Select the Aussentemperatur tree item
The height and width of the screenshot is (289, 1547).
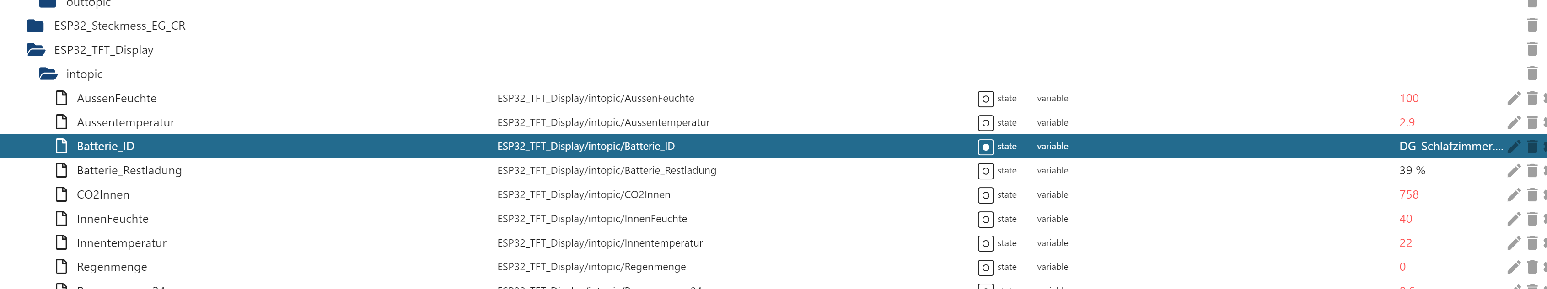[125, 122]
